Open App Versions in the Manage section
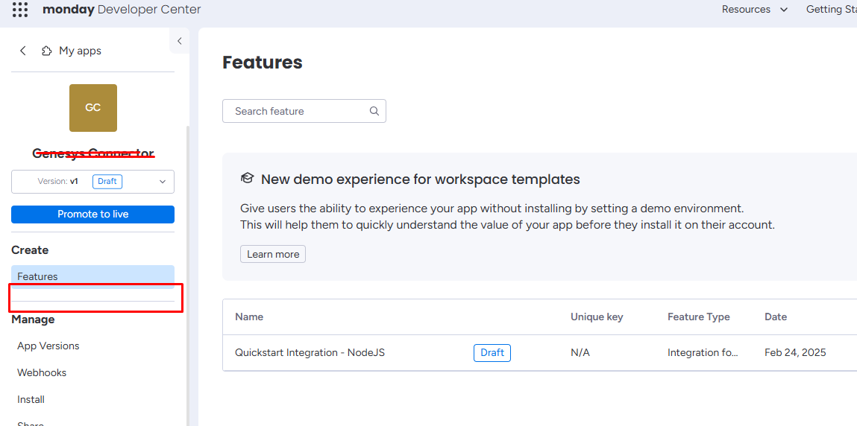Screen dimensions: 857x426 [48, 346]
